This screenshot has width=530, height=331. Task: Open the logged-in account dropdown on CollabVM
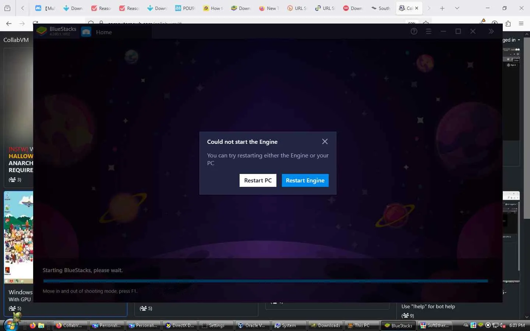[512, 40]
